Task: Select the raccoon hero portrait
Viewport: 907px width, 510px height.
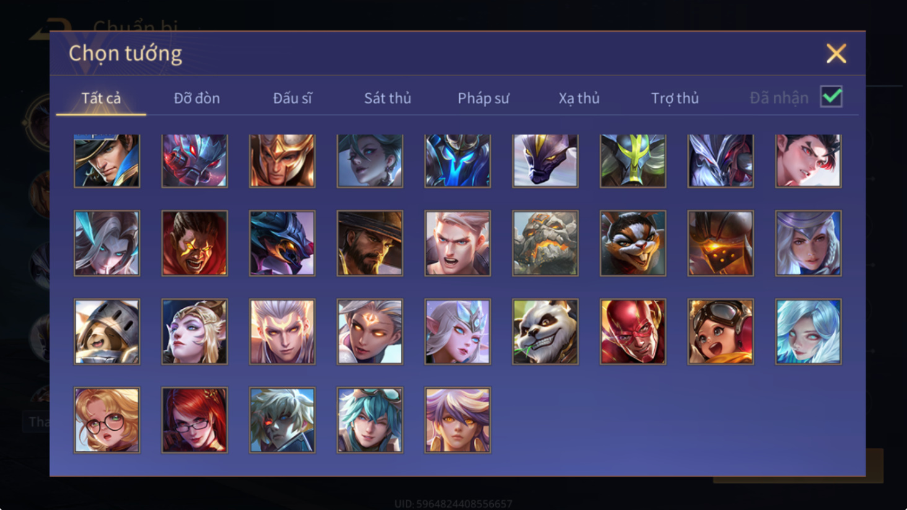Action: point(633,243)
